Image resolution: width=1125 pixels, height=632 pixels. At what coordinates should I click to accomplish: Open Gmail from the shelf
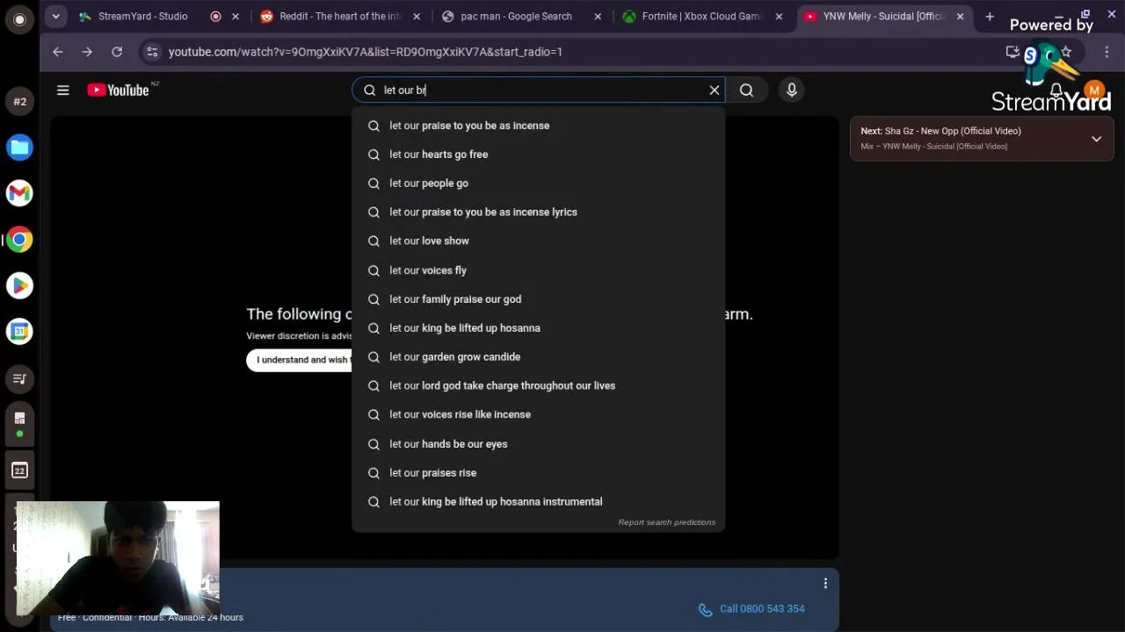19,193
